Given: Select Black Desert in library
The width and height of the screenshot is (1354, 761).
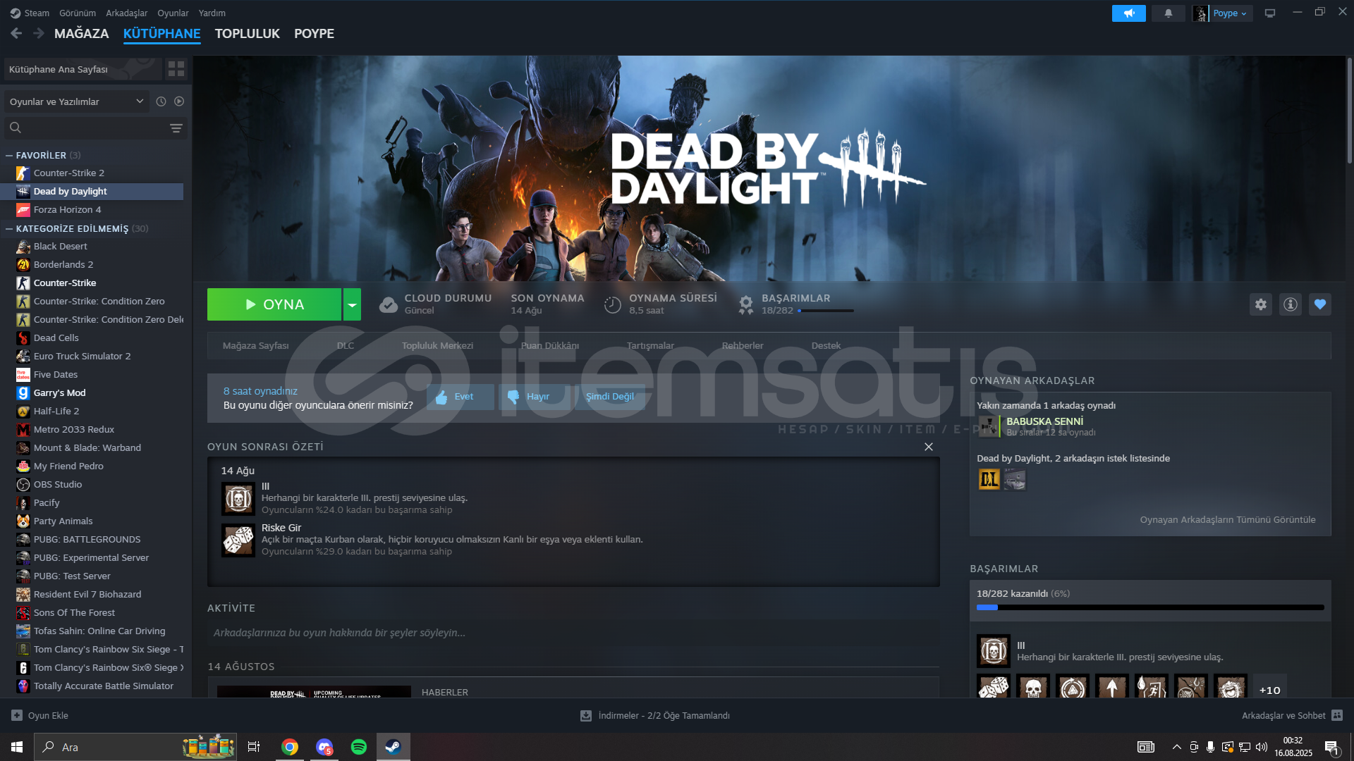Looking at the screenshot, I should pyautogui.click(x=92, y=246).
